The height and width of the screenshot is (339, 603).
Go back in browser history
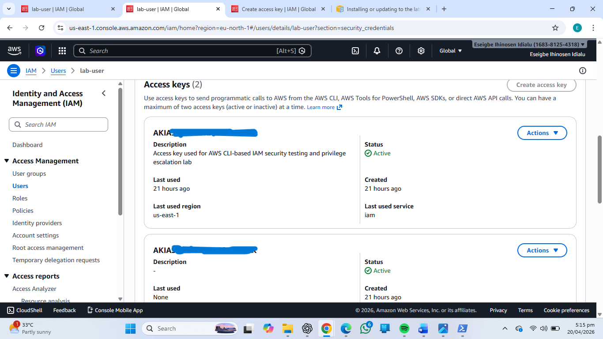click(10, 28)
